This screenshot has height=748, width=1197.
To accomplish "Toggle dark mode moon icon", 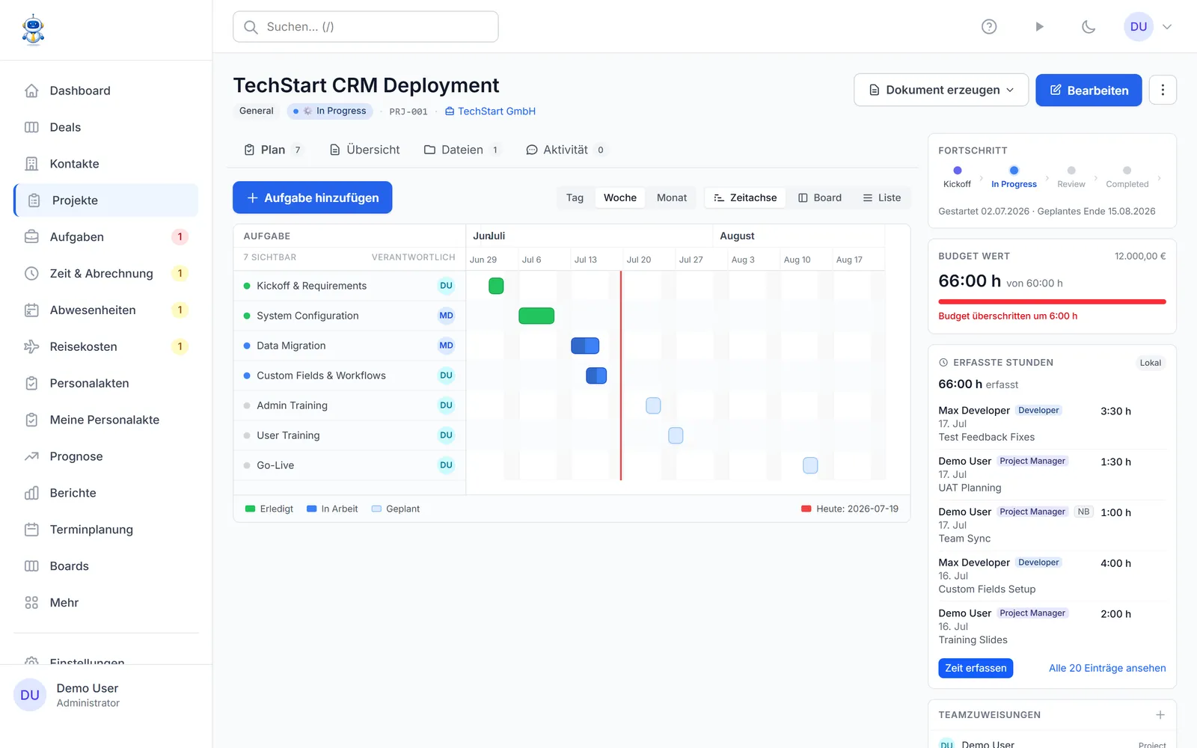I will click(x=1089, y=27).
